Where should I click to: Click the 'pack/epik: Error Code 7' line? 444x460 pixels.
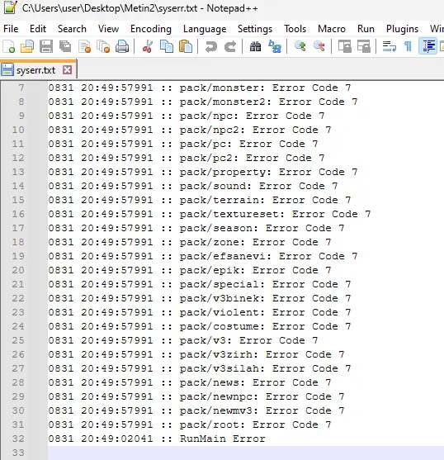click(x=190, y=270)
